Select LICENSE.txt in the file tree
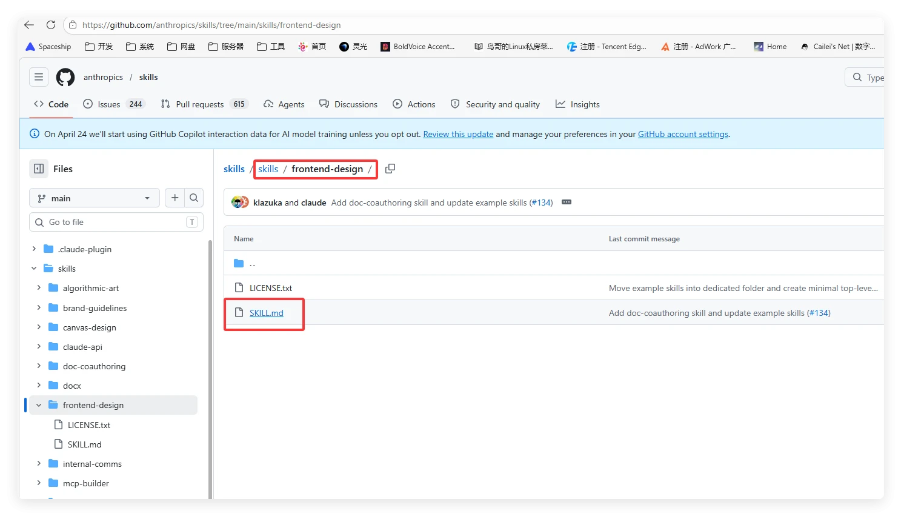 click(x=89, y=425)
